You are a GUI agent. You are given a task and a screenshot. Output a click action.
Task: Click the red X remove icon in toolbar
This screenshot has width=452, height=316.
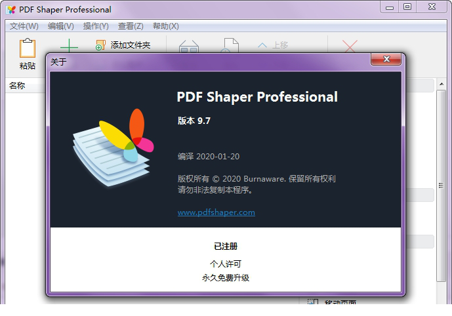coord(350,46)
